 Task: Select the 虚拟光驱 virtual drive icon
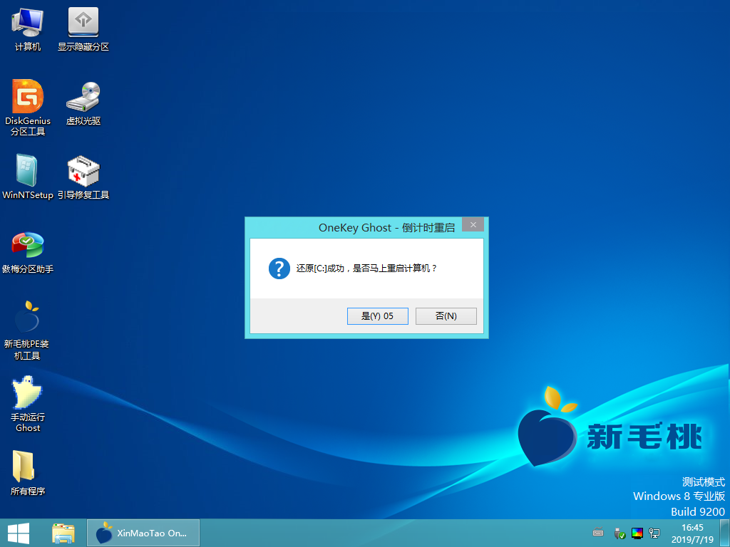(x=83, y=103)
